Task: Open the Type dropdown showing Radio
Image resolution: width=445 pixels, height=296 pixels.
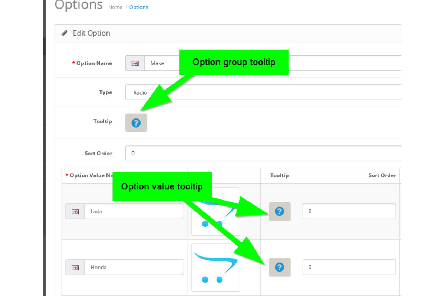Action: click(260, 92)
